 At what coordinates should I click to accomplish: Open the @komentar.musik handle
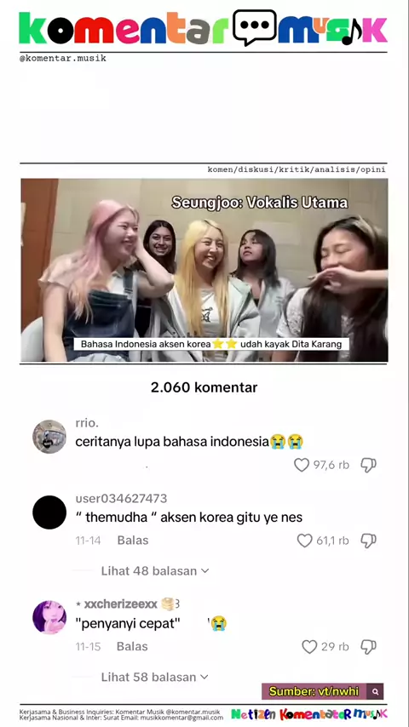coord(63,59)
